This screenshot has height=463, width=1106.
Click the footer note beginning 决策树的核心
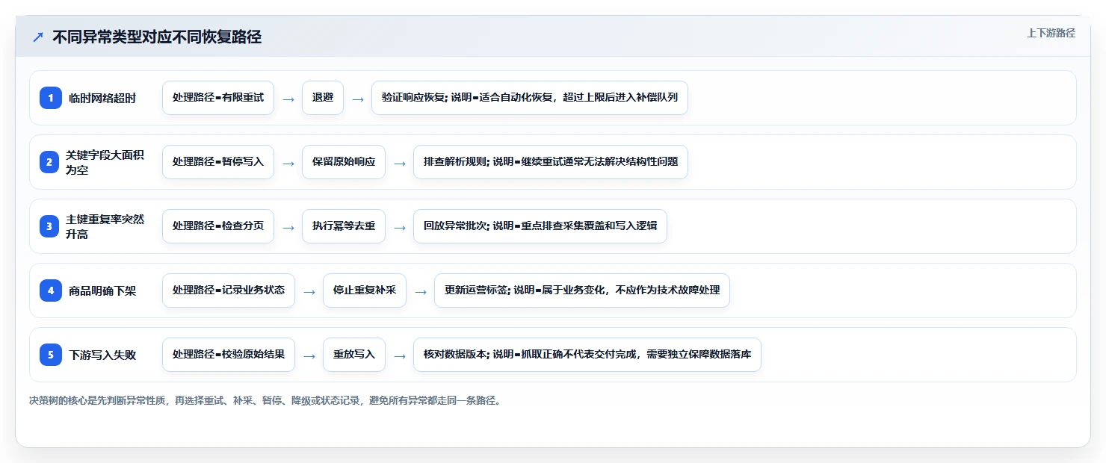pyautogui.click(x=265, y=400)
